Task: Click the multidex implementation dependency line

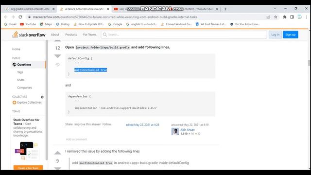Action: pyautogui.click(x=116, y=108)
